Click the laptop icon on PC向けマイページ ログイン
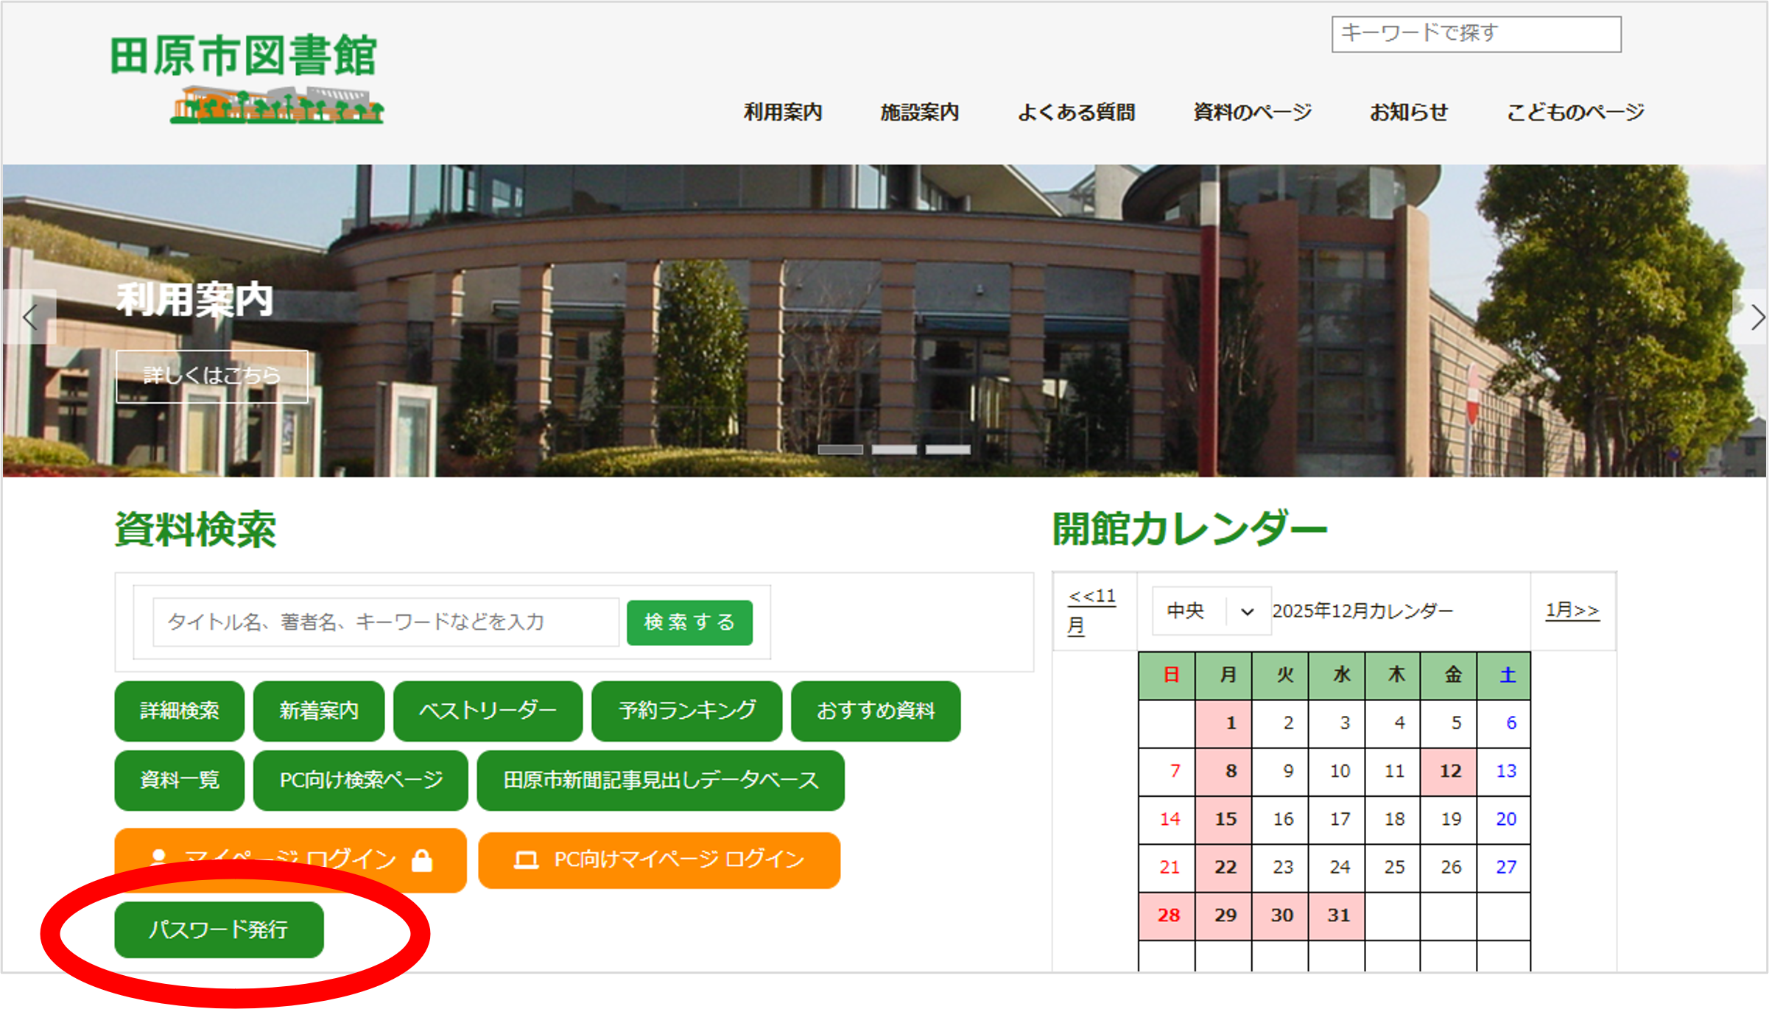Viewport: 1769px width, 1009px height. 526,859
